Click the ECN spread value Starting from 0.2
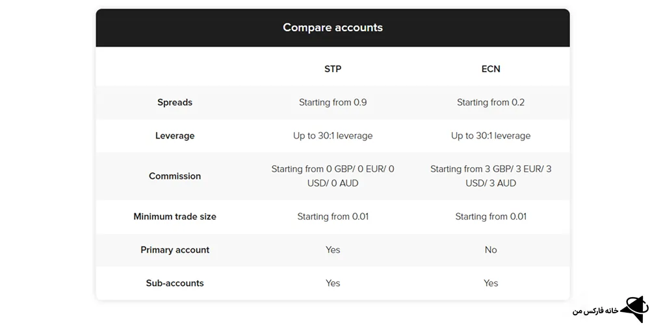Image resolution: width=650 pixels, height=325 pixels. click(x=491, y=103)
